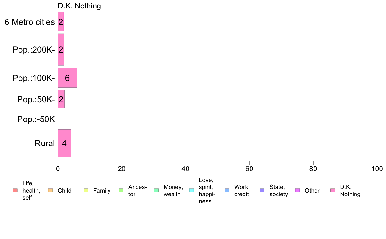Click the D.K. Nothing legend swatch
Image resolution: width=386 pixels, height=239 pixels.
click(333, 191)
